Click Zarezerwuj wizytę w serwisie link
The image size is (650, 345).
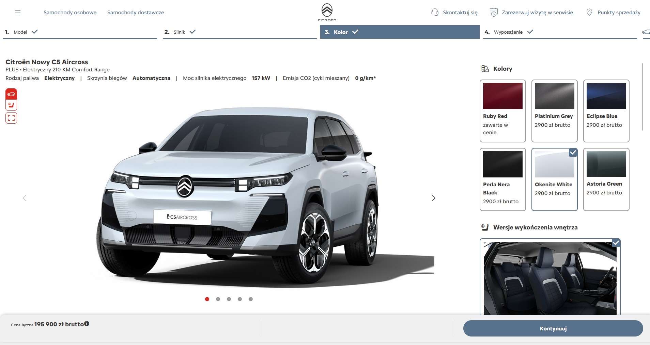click(537, 13)
